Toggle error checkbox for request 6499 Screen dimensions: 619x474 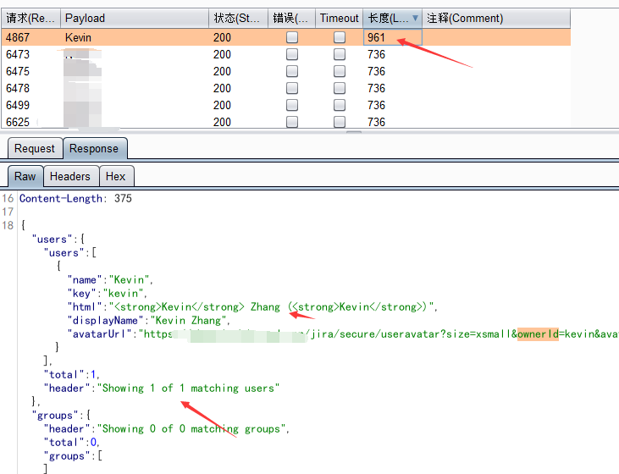pyautogui.click(x=292, y=105)
